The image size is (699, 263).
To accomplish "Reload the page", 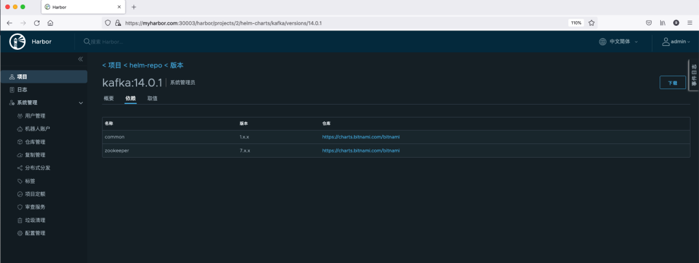I will (37, 23).
